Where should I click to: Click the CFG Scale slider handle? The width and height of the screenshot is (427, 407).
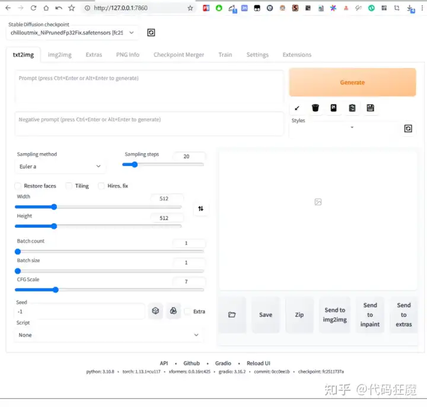tap(56, 290)
